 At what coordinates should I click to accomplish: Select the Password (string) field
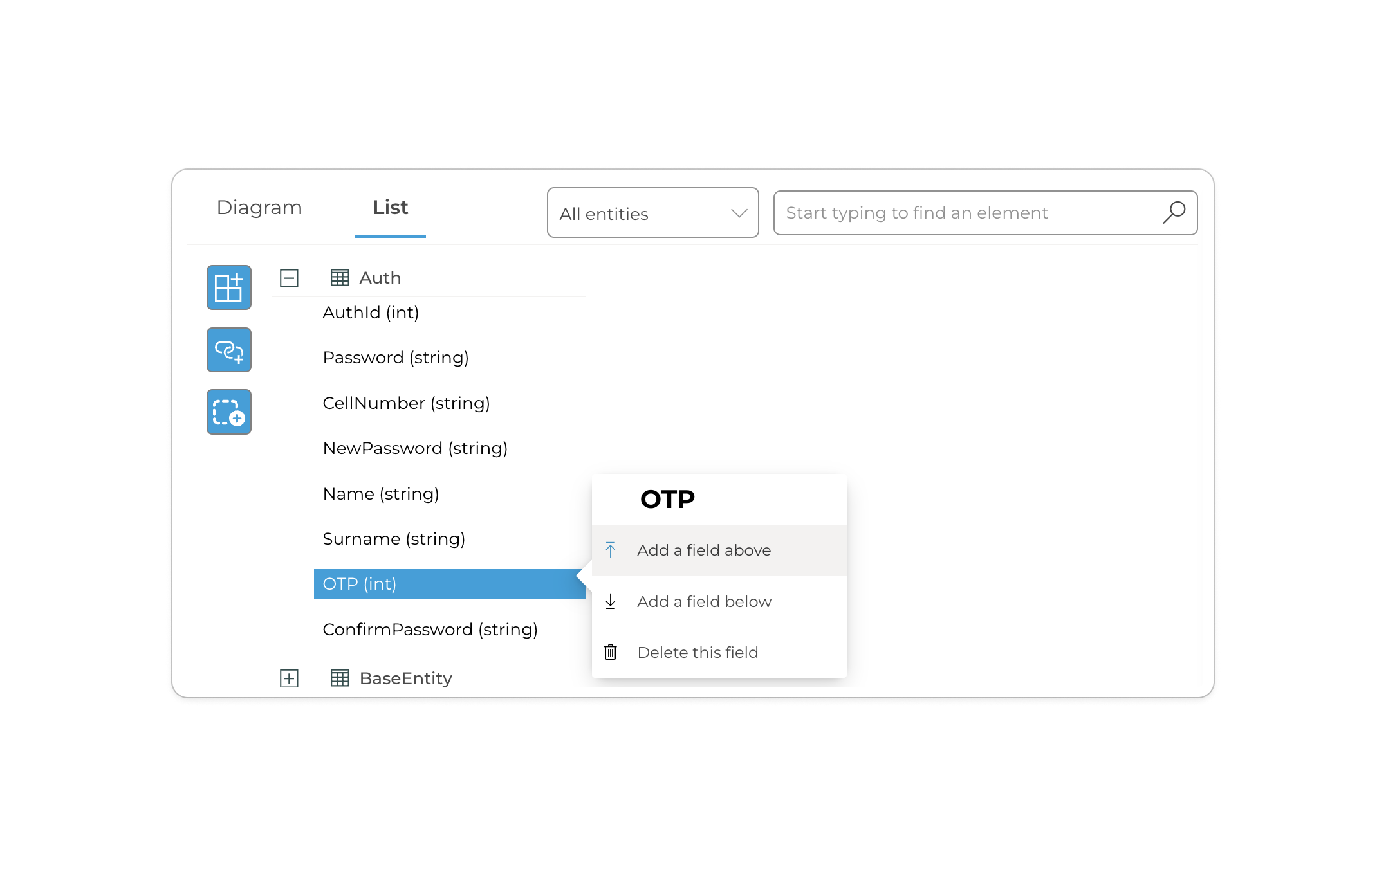coord(395,358)
